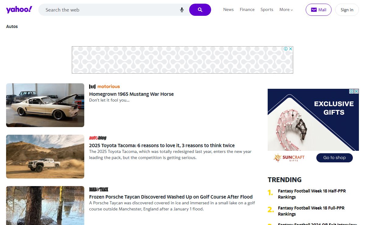Open trending Week 18 Full-PPR Rankings
Viewport: 365px width, 225px height.
pyautogui.click(x=311, y=211)
